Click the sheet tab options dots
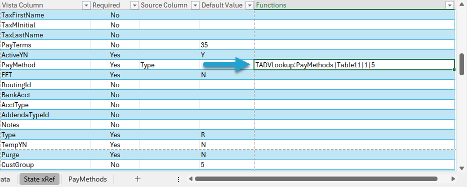The width and height of the screenshot is (467, 187). 178,180
